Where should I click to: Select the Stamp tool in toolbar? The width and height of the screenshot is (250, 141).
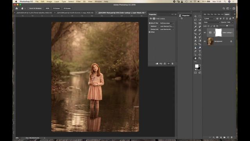[195, 37]
